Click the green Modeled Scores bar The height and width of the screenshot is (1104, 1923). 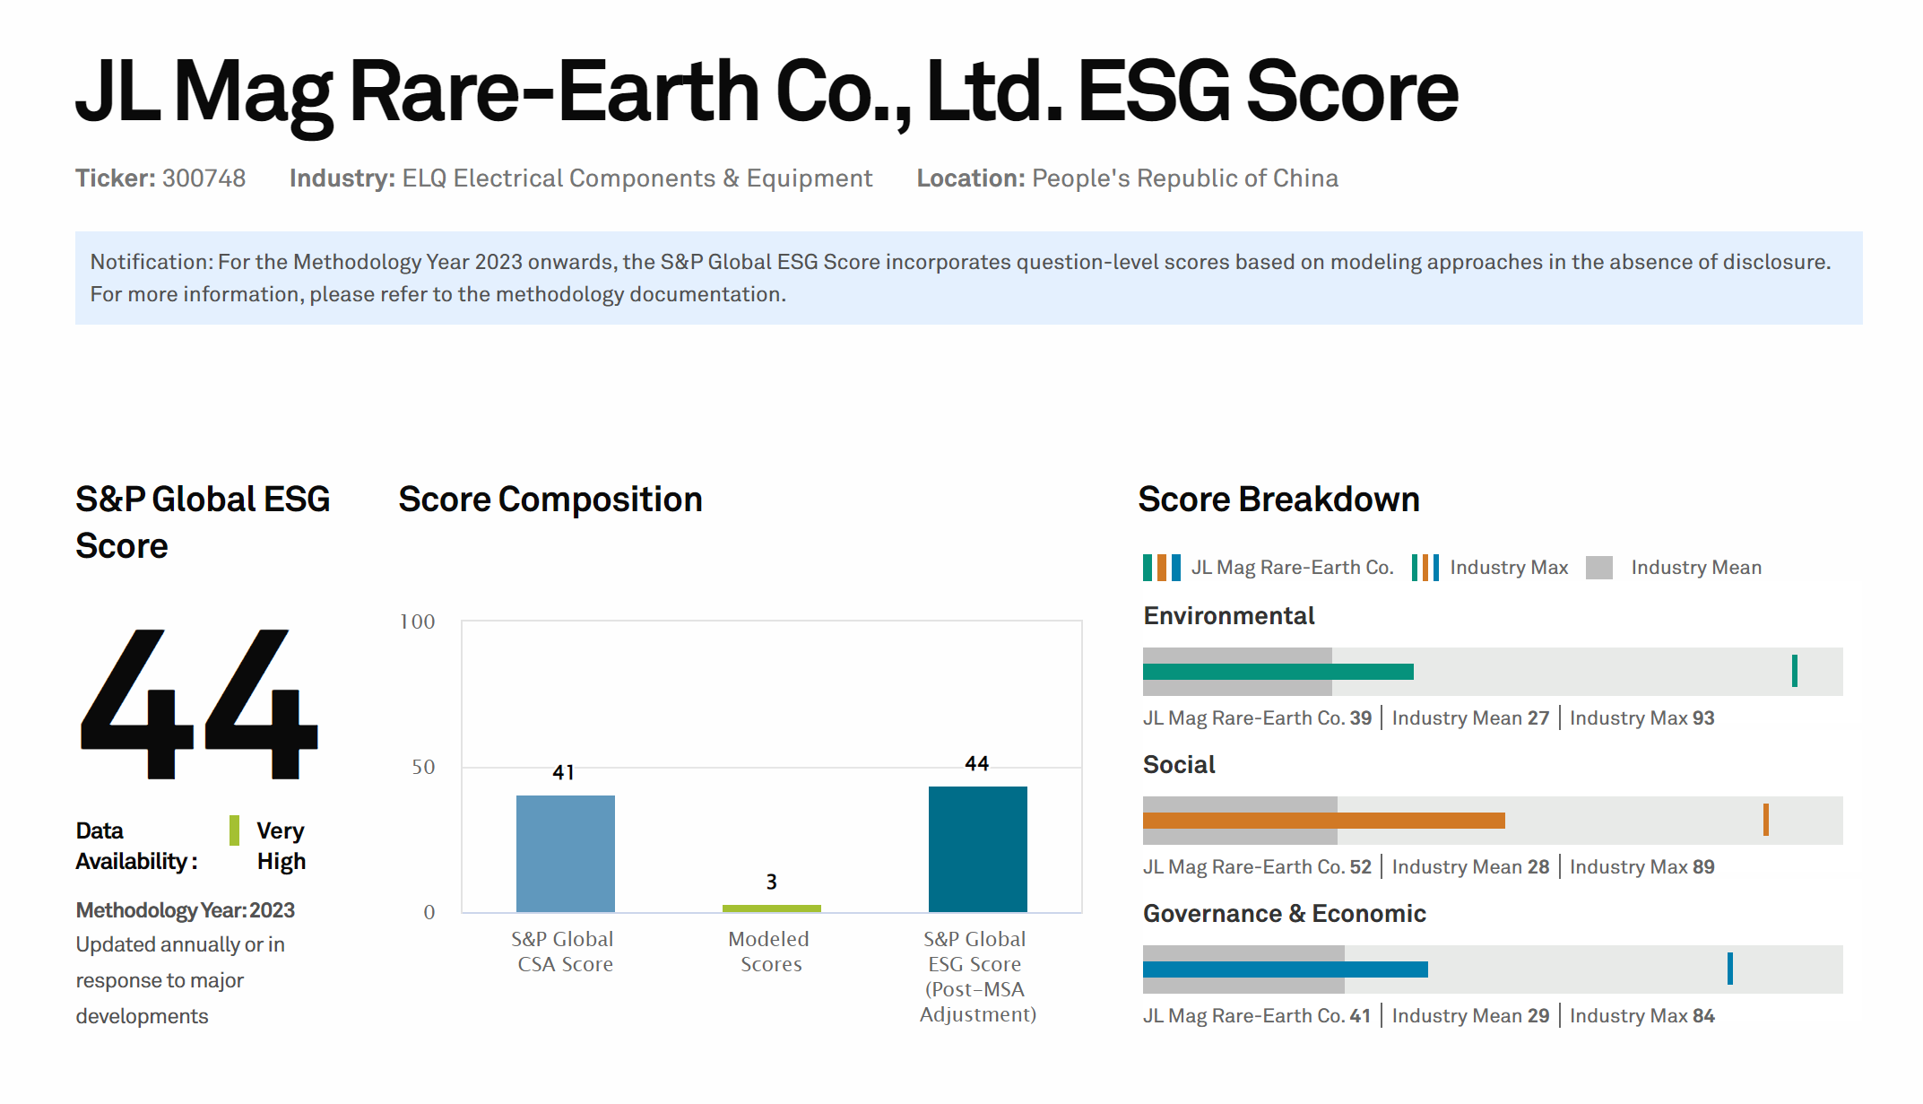[x=771, y=908]
